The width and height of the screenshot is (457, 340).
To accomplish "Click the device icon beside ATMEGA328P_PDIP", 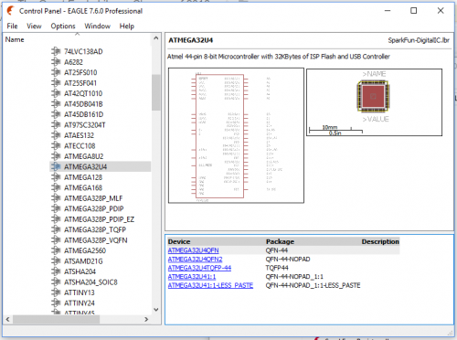I will (56, 208).
